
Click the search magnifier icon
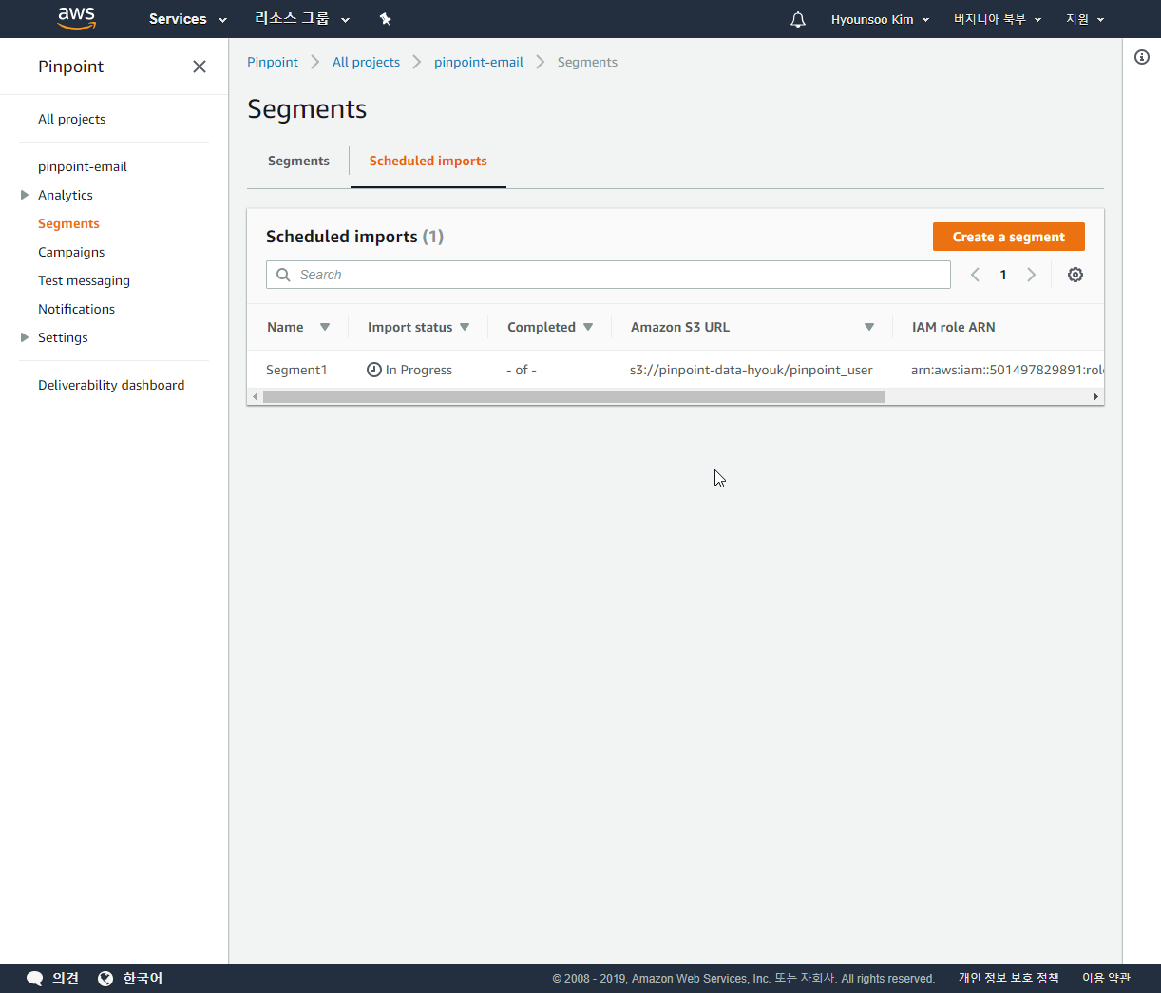click(x=283, y=275)
